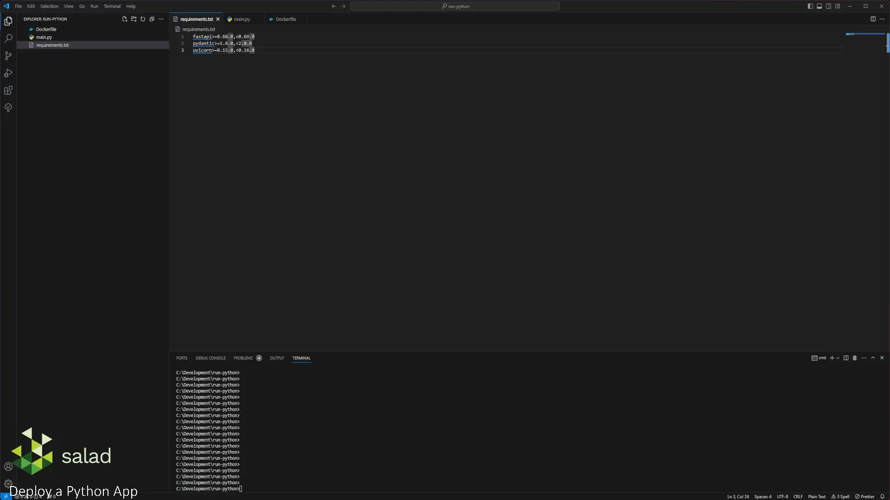
Task: Open the Manage gear icon
Action: click(x=8, y=483)
